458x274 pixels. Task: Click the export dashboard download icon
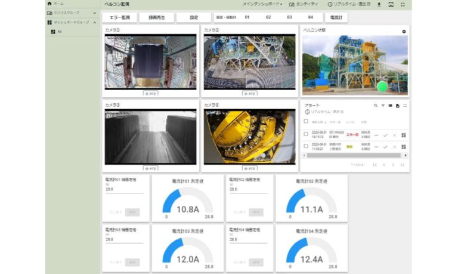(379, 4)
